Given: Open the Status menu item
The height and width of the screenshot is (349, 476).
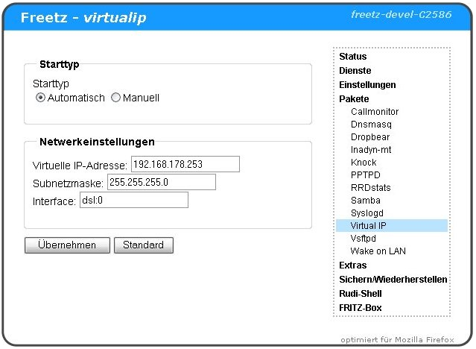Looking at the screenshot, I should pyautogui.click(x=352, y=57).
